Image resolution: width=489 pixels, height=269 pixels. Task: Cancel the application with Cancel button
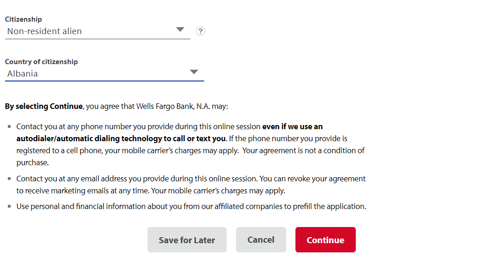point(261,239)
